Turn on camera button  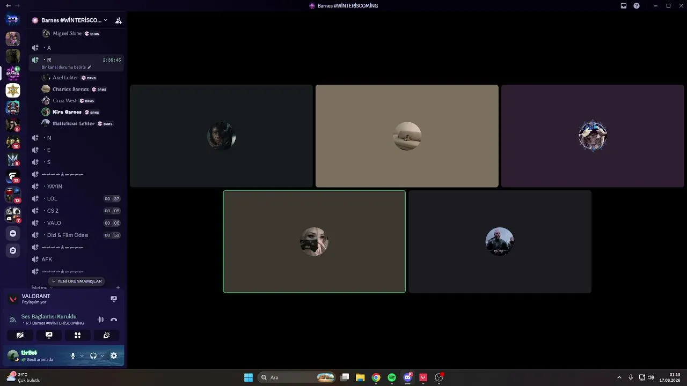(20, 335)
